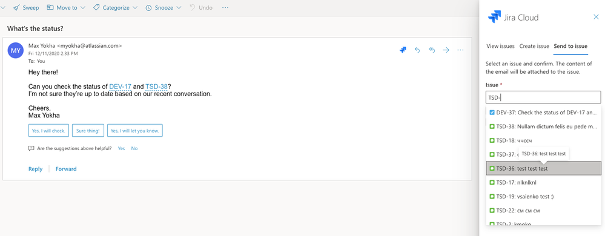This screenshot has width=605, height=236.
Task: Click the DEV-37 task type icon
Action: [x=492, y=113]
